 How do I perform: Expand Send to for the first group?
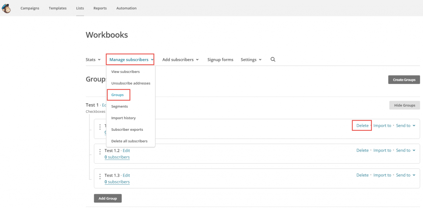406,126
